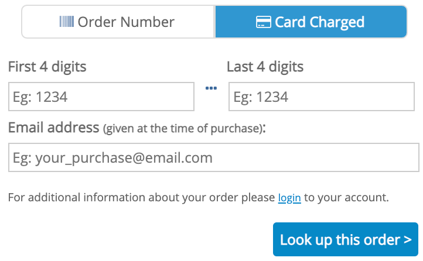Viewport: 423px width, 261px height.
Task: Switch to the Order Number tab
Action: [x=118, y=22]
